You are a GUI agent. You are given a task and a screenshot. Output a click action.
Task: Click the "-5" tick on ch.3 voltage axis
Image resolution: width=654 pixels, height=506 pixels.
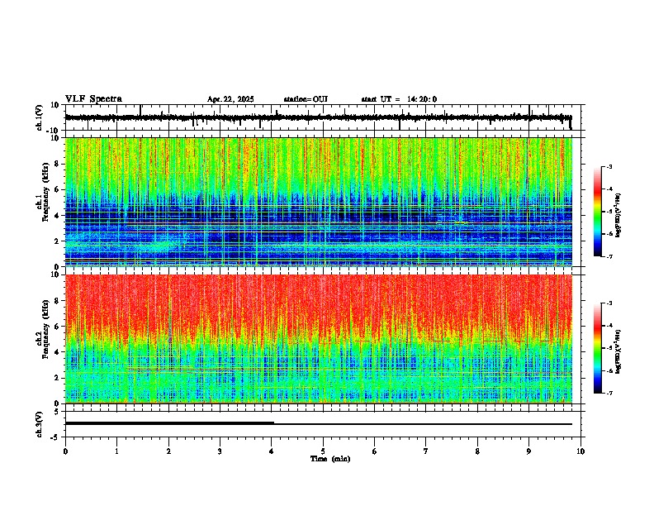tap(56, 437)
